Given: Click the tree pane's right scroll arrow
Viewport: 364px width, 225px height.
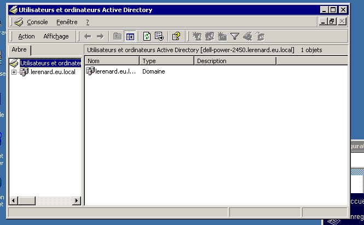Looking at the screenshot, I should [x=77, y=200].
